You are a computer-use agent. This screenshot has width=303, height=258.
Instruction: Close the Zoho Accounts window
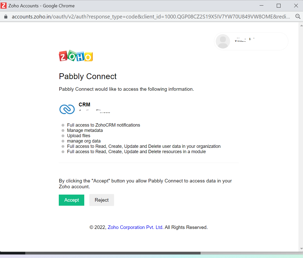pos(296,6)
